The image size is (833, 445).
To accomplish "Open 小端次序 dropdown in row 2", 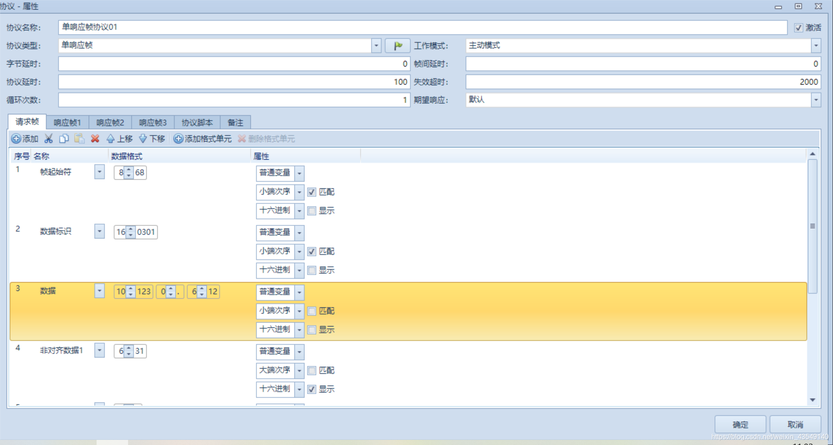I will click(299, 252).
